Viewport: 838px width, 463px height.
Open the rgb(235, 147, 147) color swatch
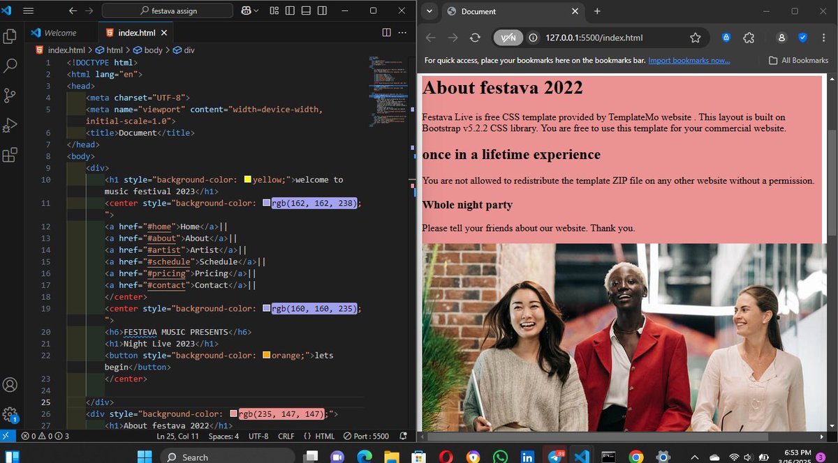[x=233, y=414]
